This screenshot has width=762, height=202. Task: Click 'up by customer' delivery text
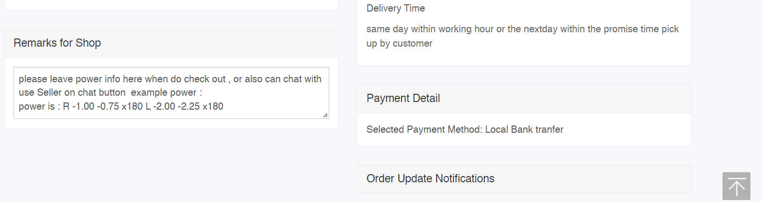point(400,43)
